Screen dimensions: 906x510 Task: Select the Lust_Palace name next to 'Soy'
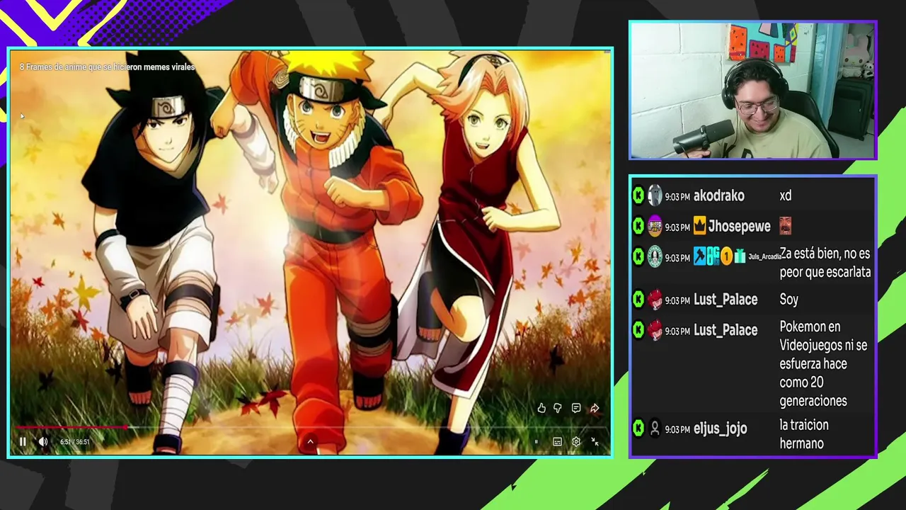click(726, 300)
